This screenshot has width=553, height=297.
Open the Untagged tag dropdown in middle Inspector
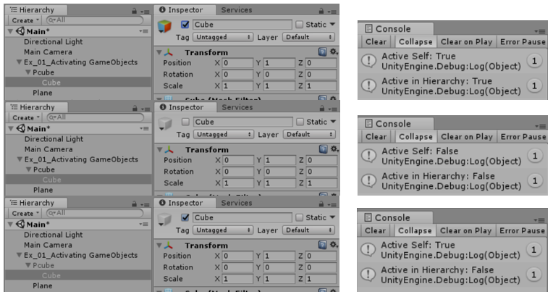224,135
